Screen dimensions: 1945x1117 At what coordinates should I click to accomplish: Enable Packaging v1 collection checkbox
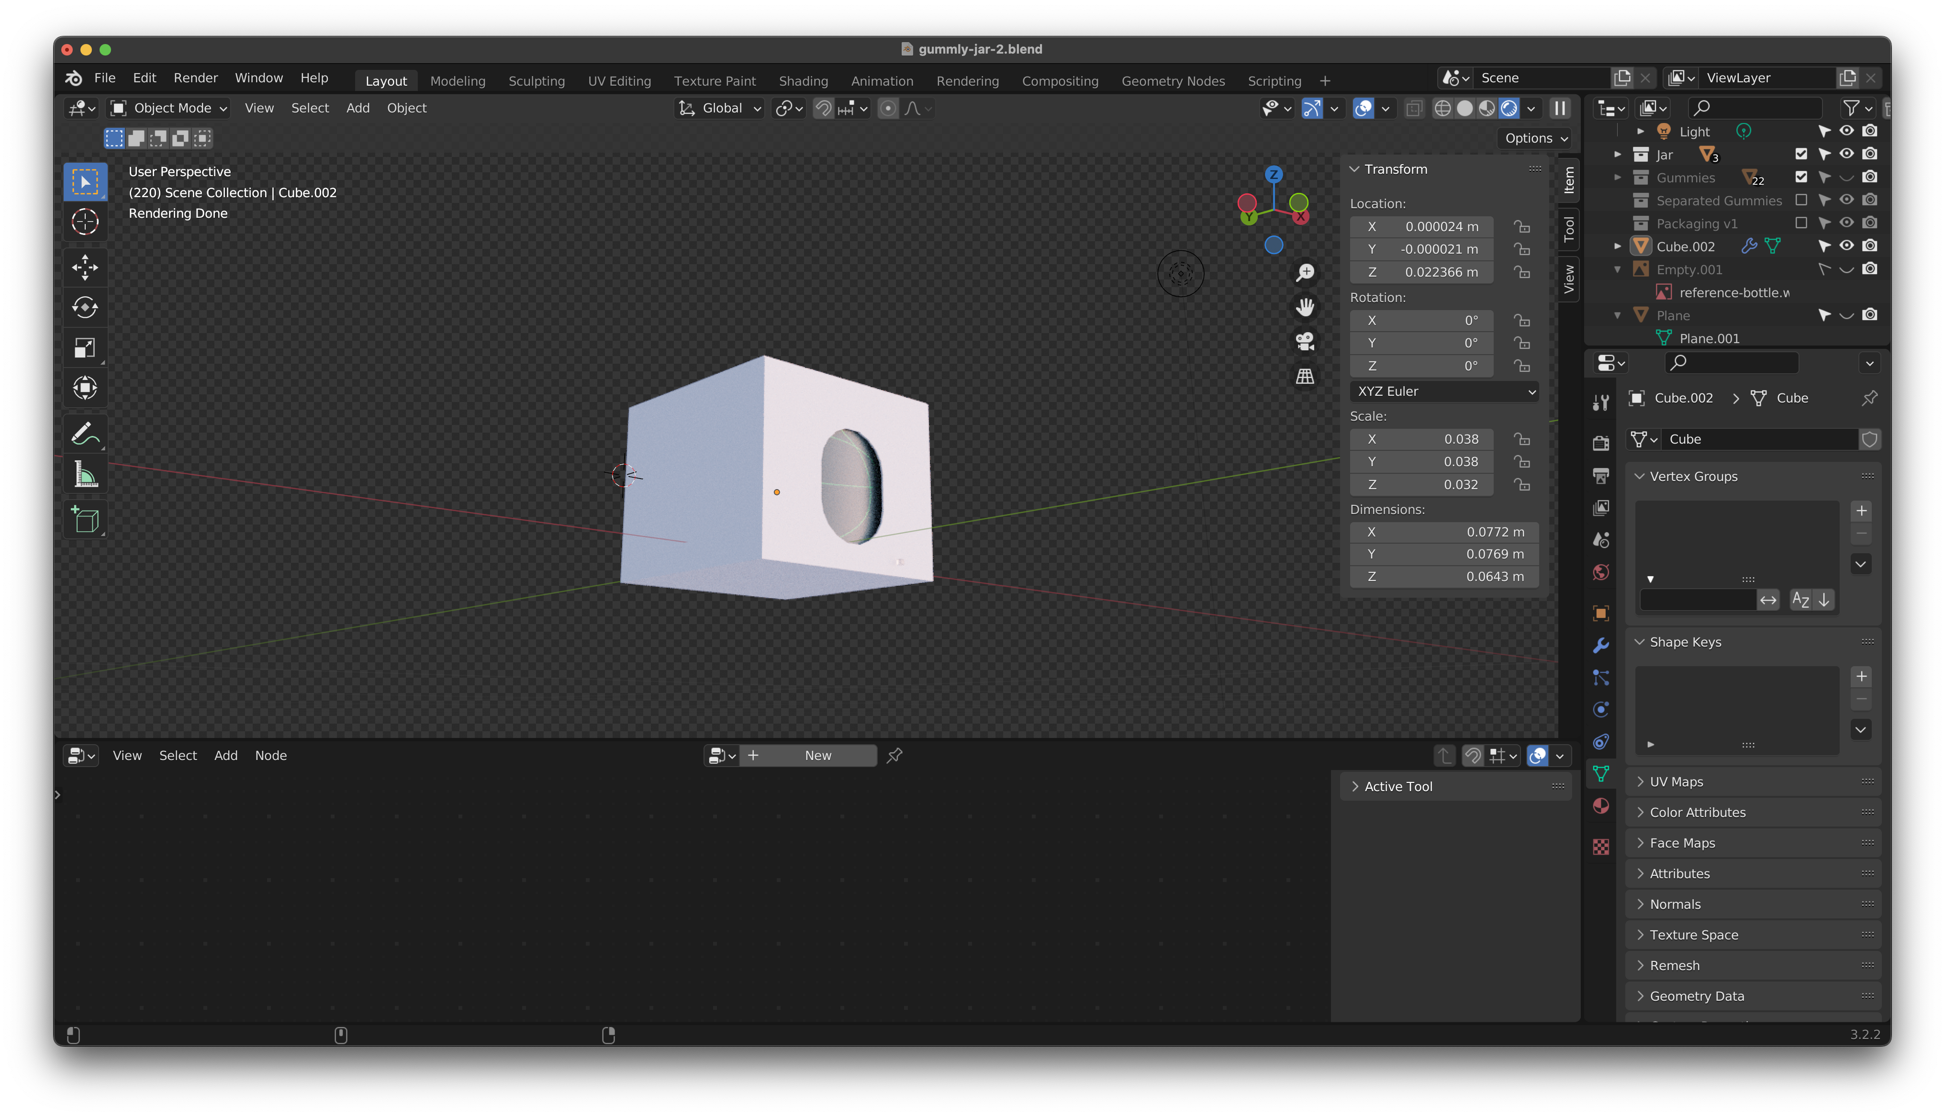[x=1801, y=223]
